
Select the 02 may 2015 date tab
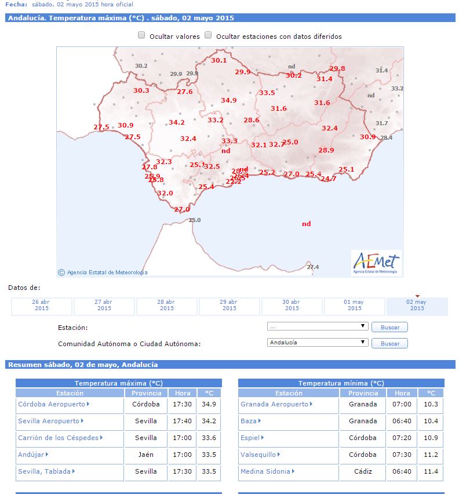click(x=417, y=306)
